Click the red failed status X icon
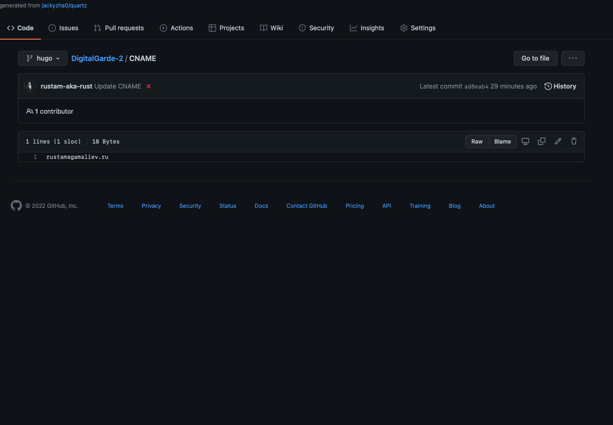 pyautogui.click(x=149, y=86)
